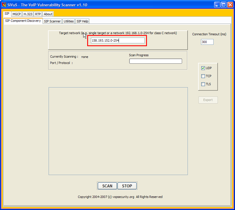
Task: Click the 'Currently Scanning :' label
Action: coord(64,57)
